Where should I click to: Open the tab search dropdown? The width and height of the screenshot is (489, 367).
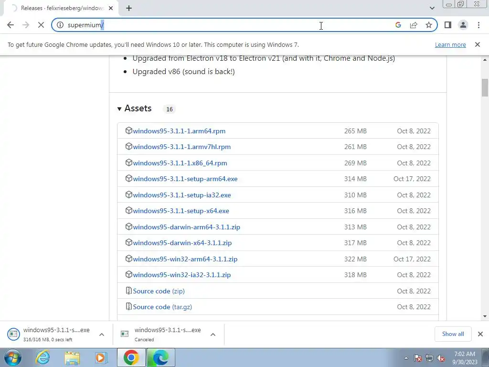pos(432,8)
